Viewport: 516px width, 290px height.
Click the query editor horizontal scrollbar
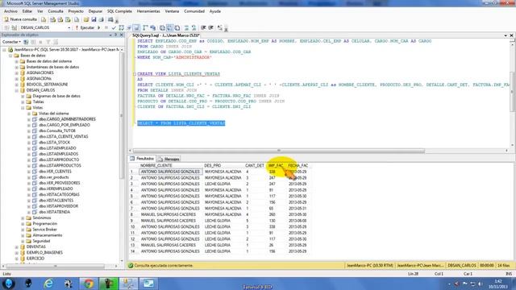point(278,151)
